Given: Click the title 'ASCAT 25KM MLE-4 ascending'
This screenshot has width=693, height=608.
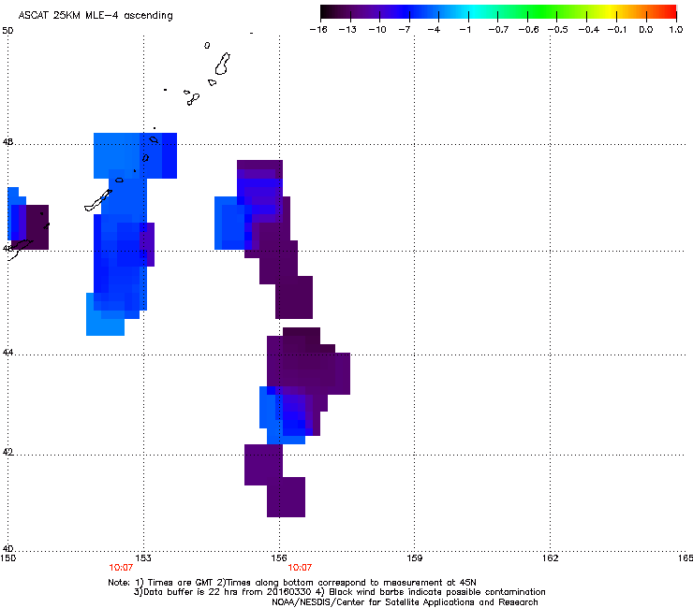Looking at the screenshot, I should 96,16.
